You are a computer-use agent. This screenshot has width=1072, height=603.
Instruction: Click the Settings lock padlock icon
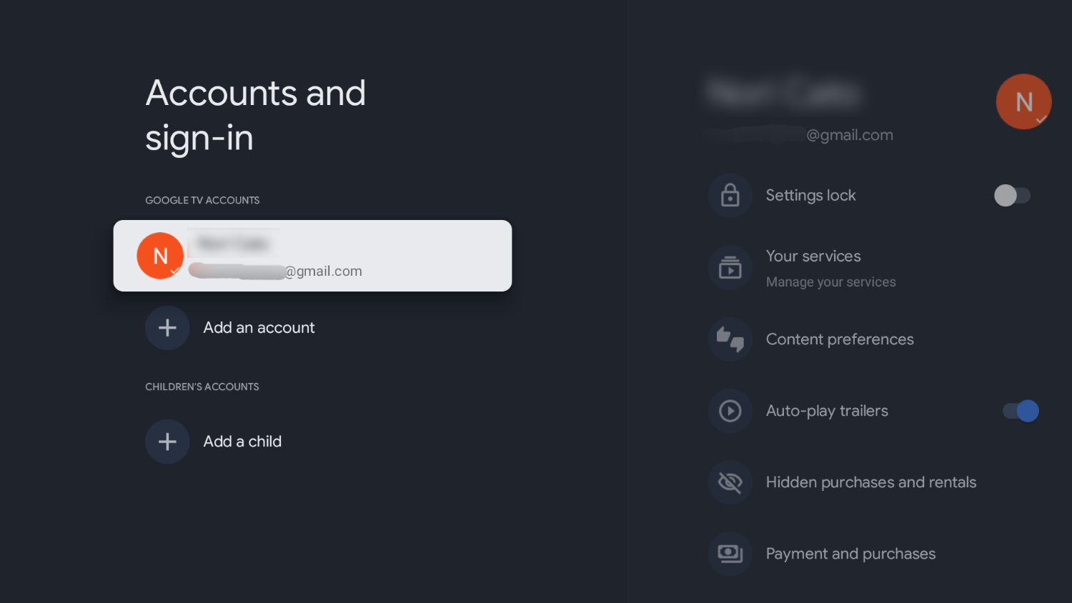[x=730, y=195]
